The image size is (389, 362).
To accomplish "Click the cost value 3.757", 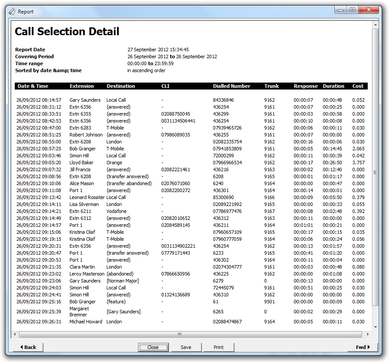I will tap(358, 163).
